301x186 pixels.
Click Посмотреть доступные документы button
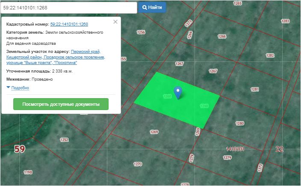click(61, 104)
